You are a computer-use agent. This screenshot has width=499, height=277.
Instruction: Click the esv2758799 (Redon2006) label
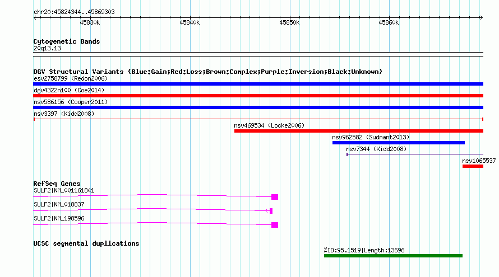[x=71, y=78]
